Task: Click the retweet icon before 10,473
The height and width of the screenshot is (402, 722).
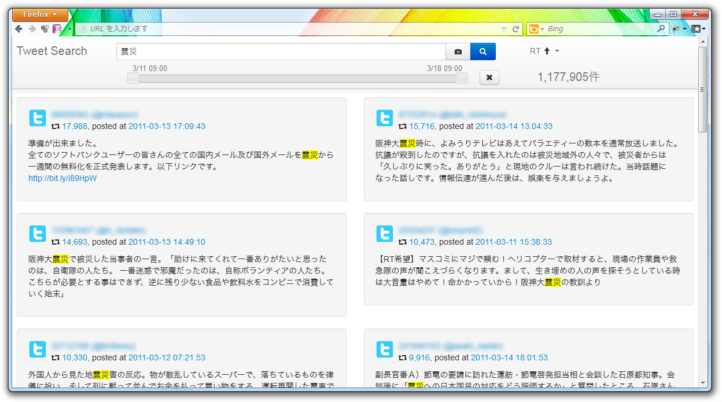Action: (x=403, y=242)
